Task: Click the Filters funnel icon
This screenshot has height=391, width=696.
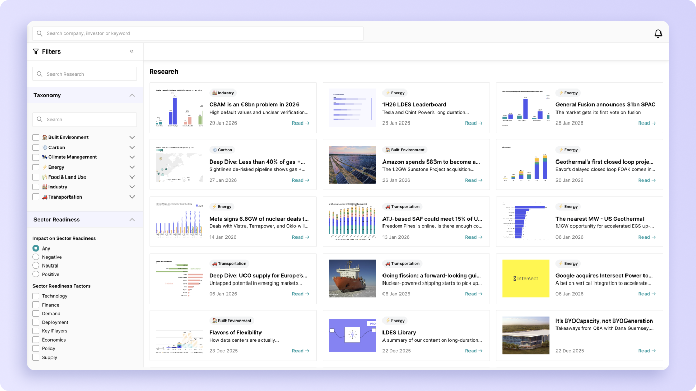Action: pos(36,51)
